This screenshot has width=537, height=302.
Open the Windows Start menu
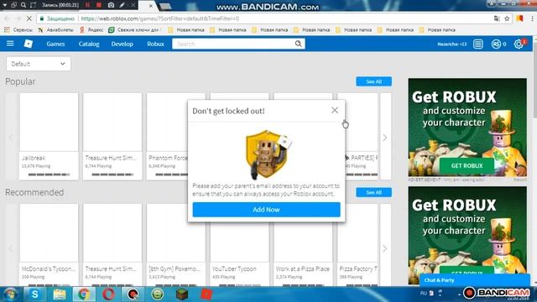(10, 294)
